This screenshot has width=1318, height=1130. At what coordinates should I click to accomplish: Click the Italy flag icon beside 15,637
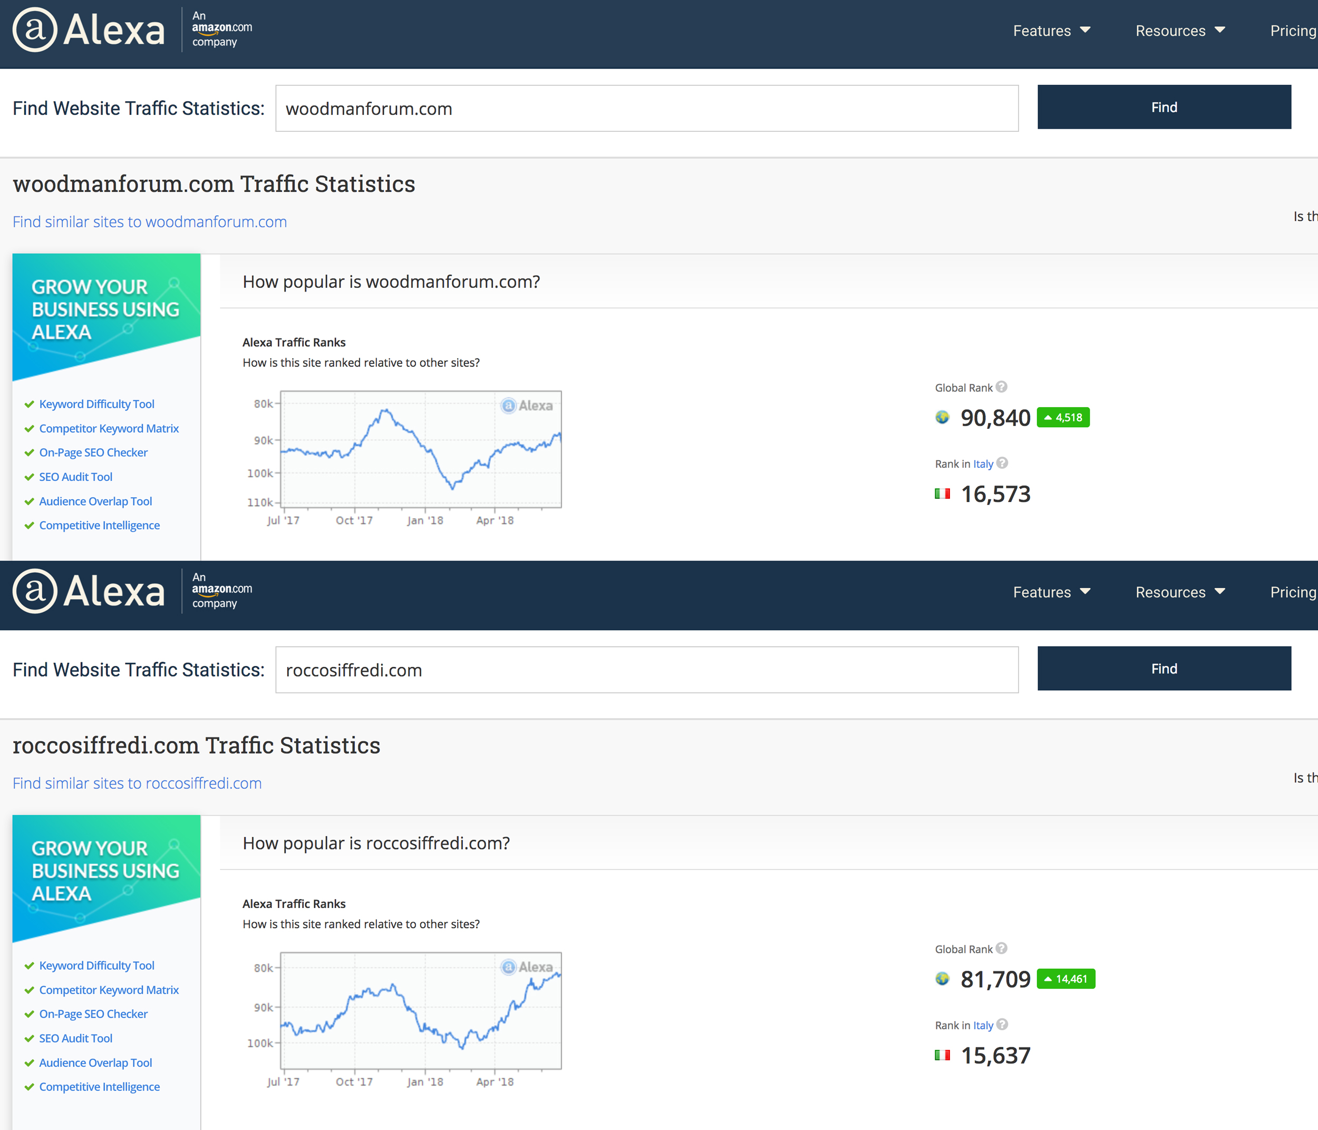942,1055
